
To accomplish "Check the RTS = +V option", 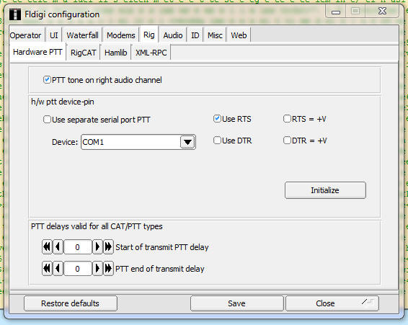I will click(x=287, y=119).
